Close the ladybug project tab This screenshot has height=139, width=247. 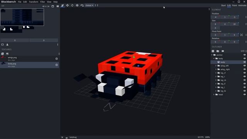62,137
